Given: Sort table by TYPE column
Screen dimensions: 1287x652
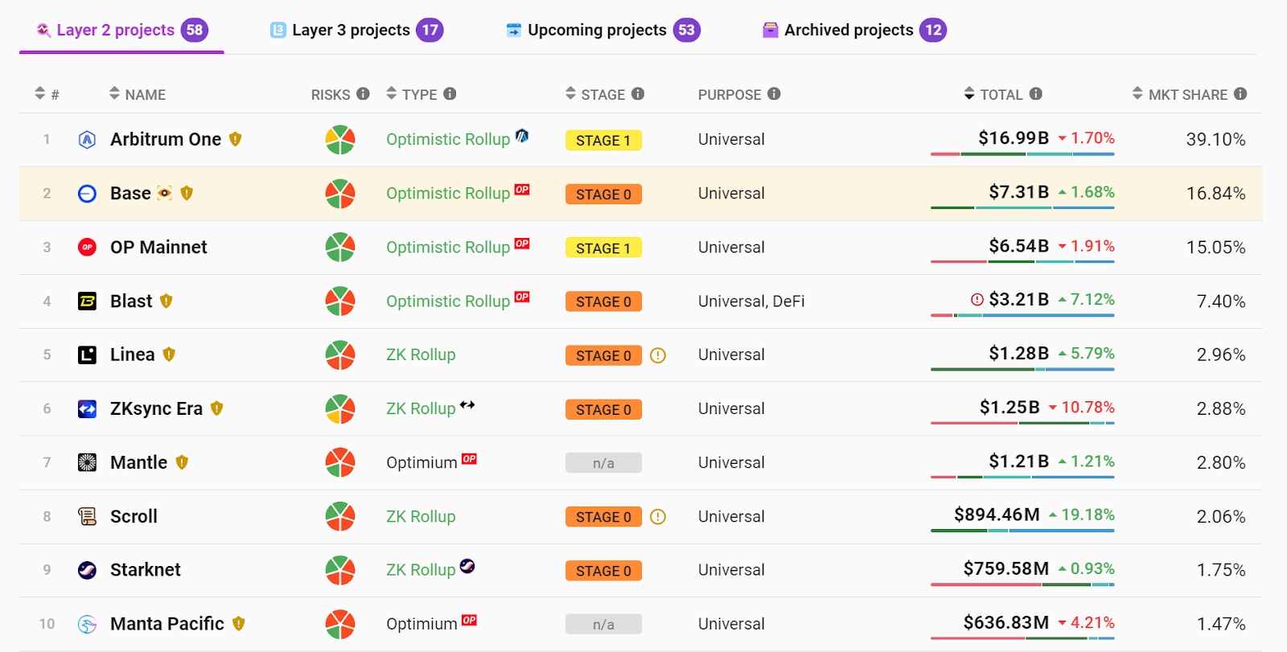Looking at the screenshot, I should (411, 94).
